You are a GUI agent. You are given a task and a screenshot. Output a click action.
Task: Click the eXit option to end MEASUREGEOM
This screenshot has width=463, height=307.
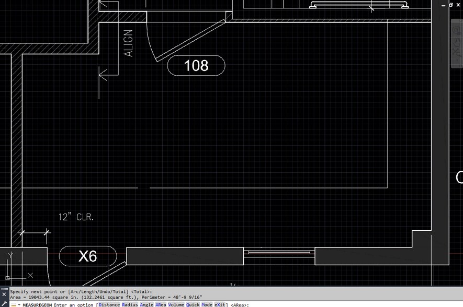220,304
